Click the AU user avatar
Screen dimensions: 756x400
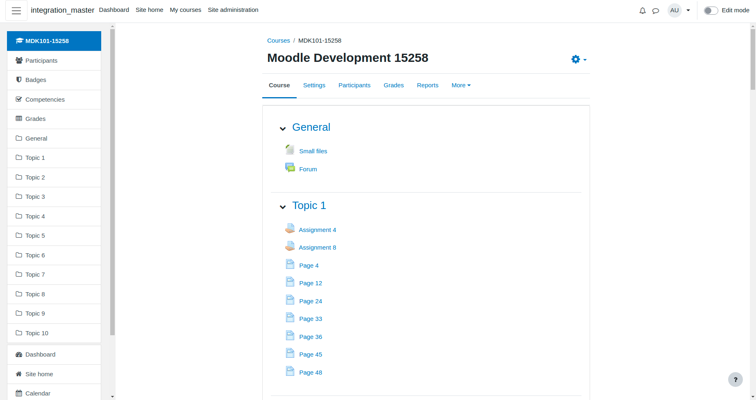click(x=674, y=10)
